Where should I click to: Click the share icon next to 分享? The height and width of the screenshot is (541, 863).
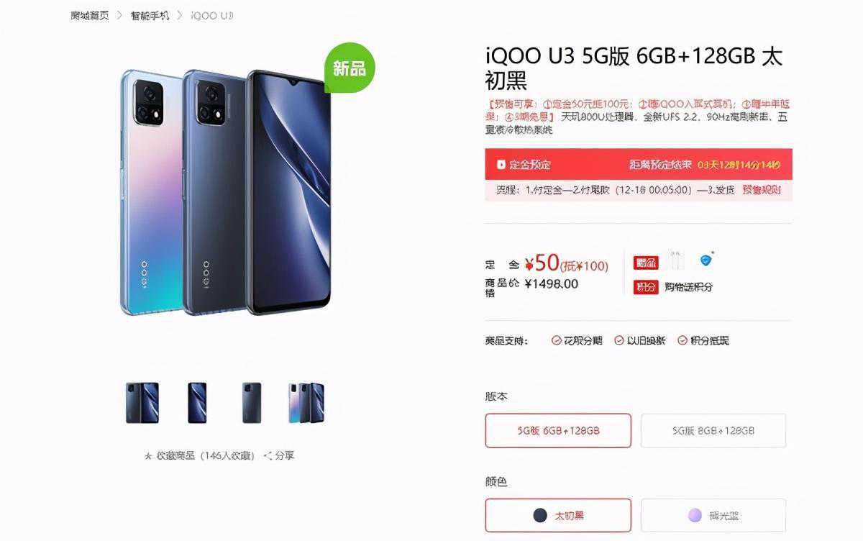point(268,455)
